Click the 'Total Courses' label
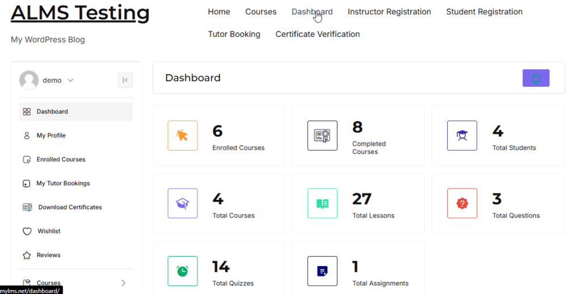Viewport: 581px width, 294px height. coord(233,216)
